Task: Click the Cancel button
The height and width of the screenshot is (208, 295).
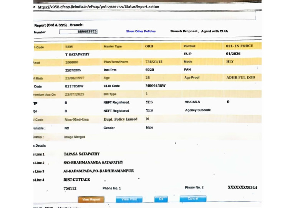Action: pyautogui.click(x=193, y=198)
